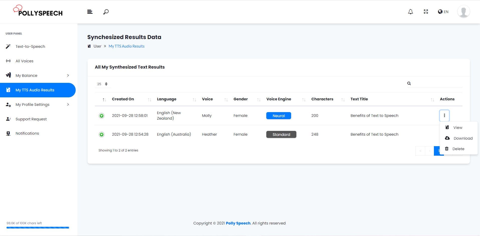Expand the My Profile Settings submenu chevron
Image resolution: width=480 pixels, height=236 pixels.
click(x=68, y=105)
